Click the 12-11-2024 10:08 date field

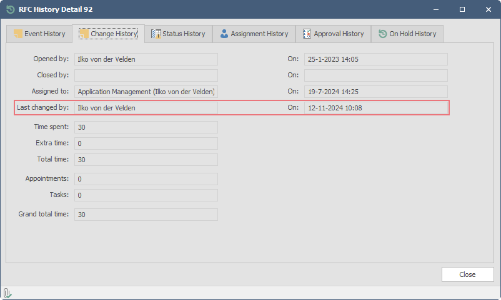click(x=375, y=108)
